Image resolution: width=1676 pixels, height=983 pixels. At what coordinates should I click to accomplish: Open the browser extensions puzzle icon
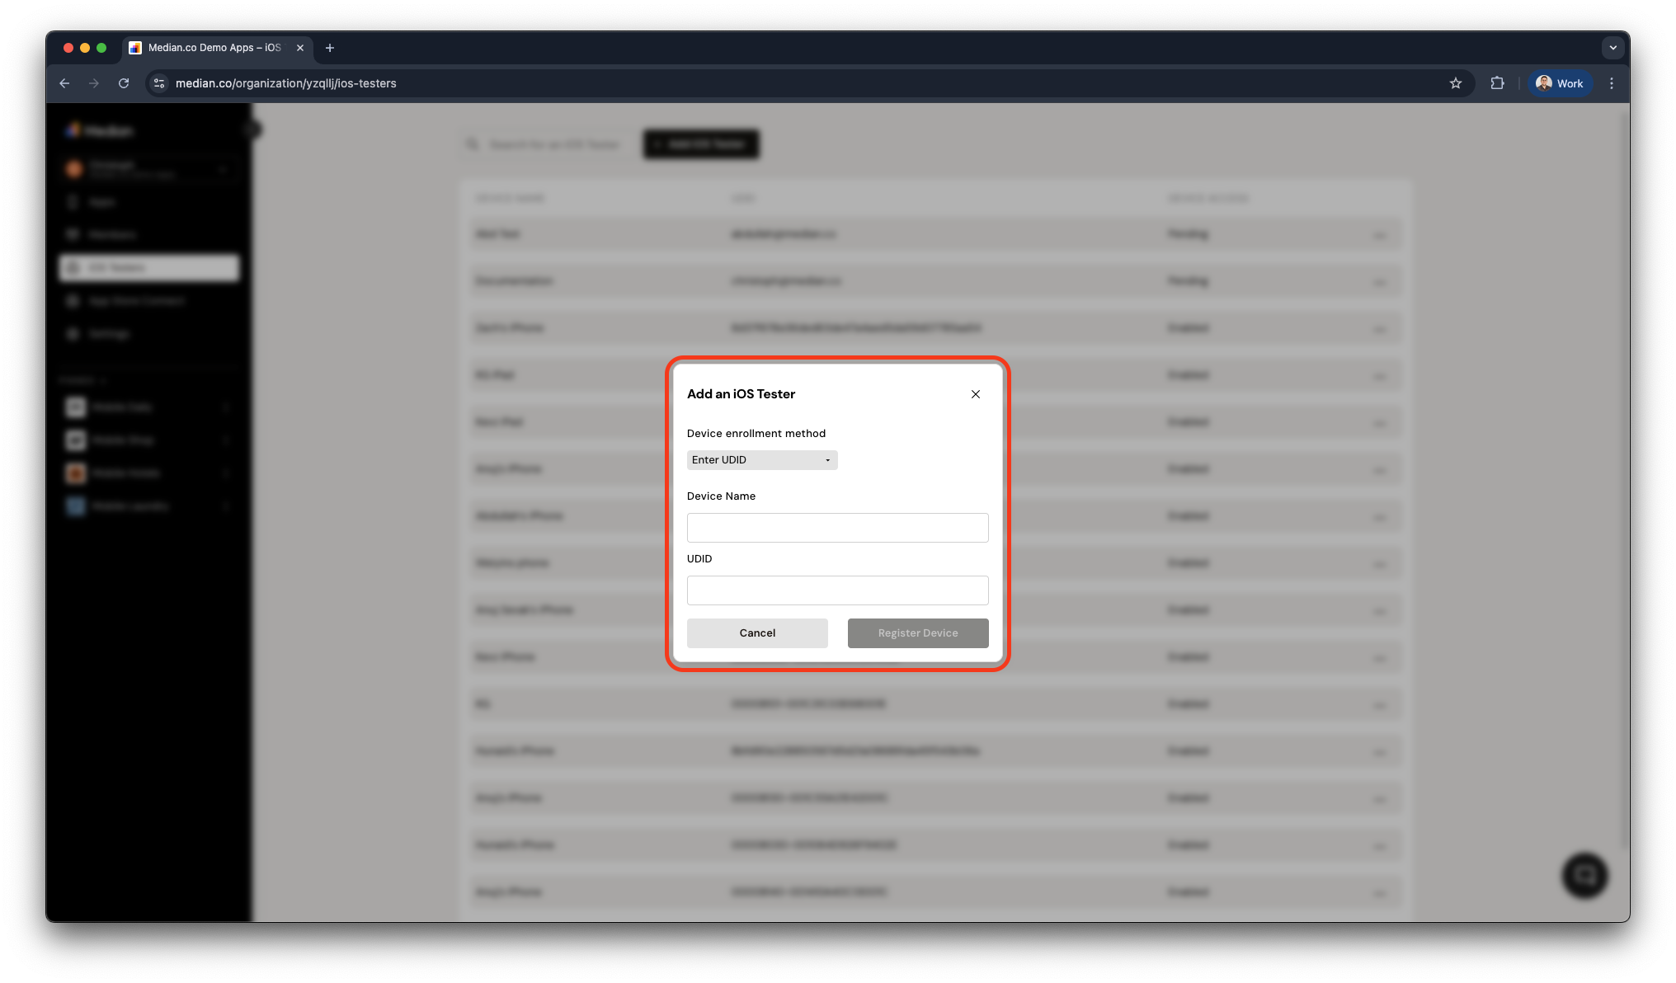pyautogui.click(x=1498, y=83)
